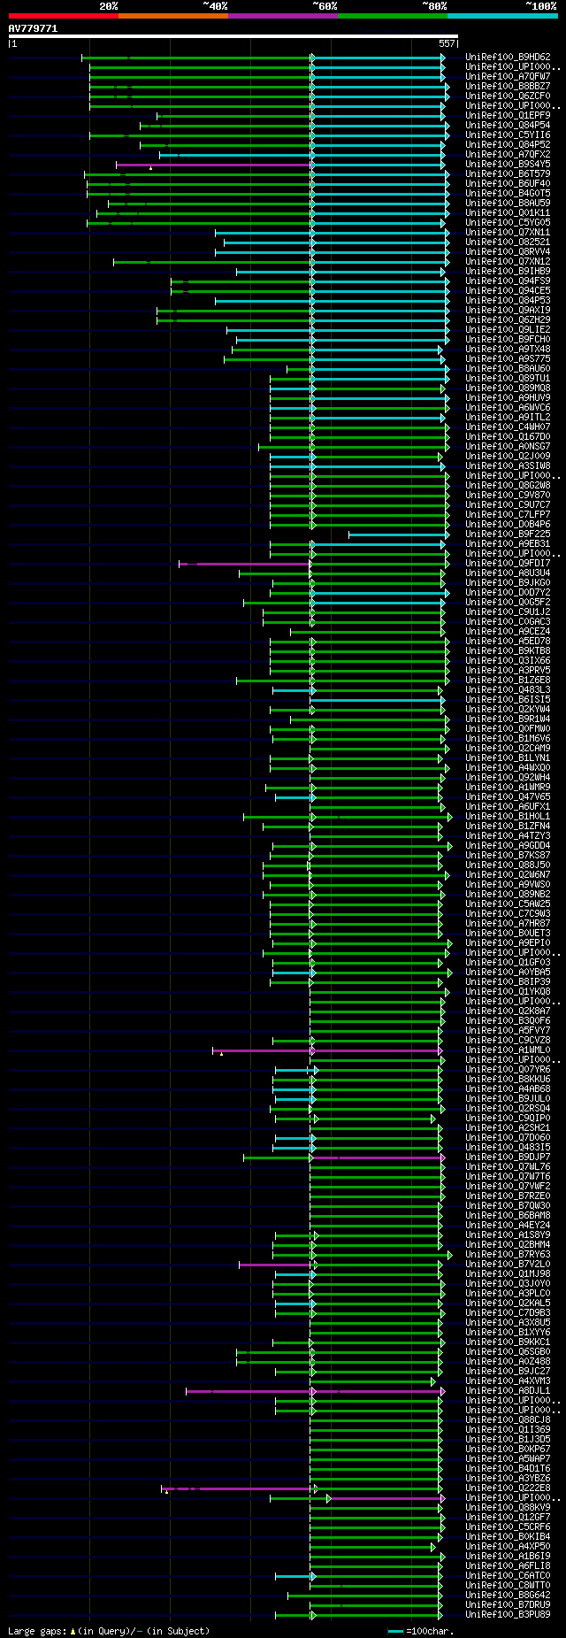Screen dimensions: 566x1638
Task: Select hit UniRef100_A7QFX2
Action: click(x=508, y=155)
